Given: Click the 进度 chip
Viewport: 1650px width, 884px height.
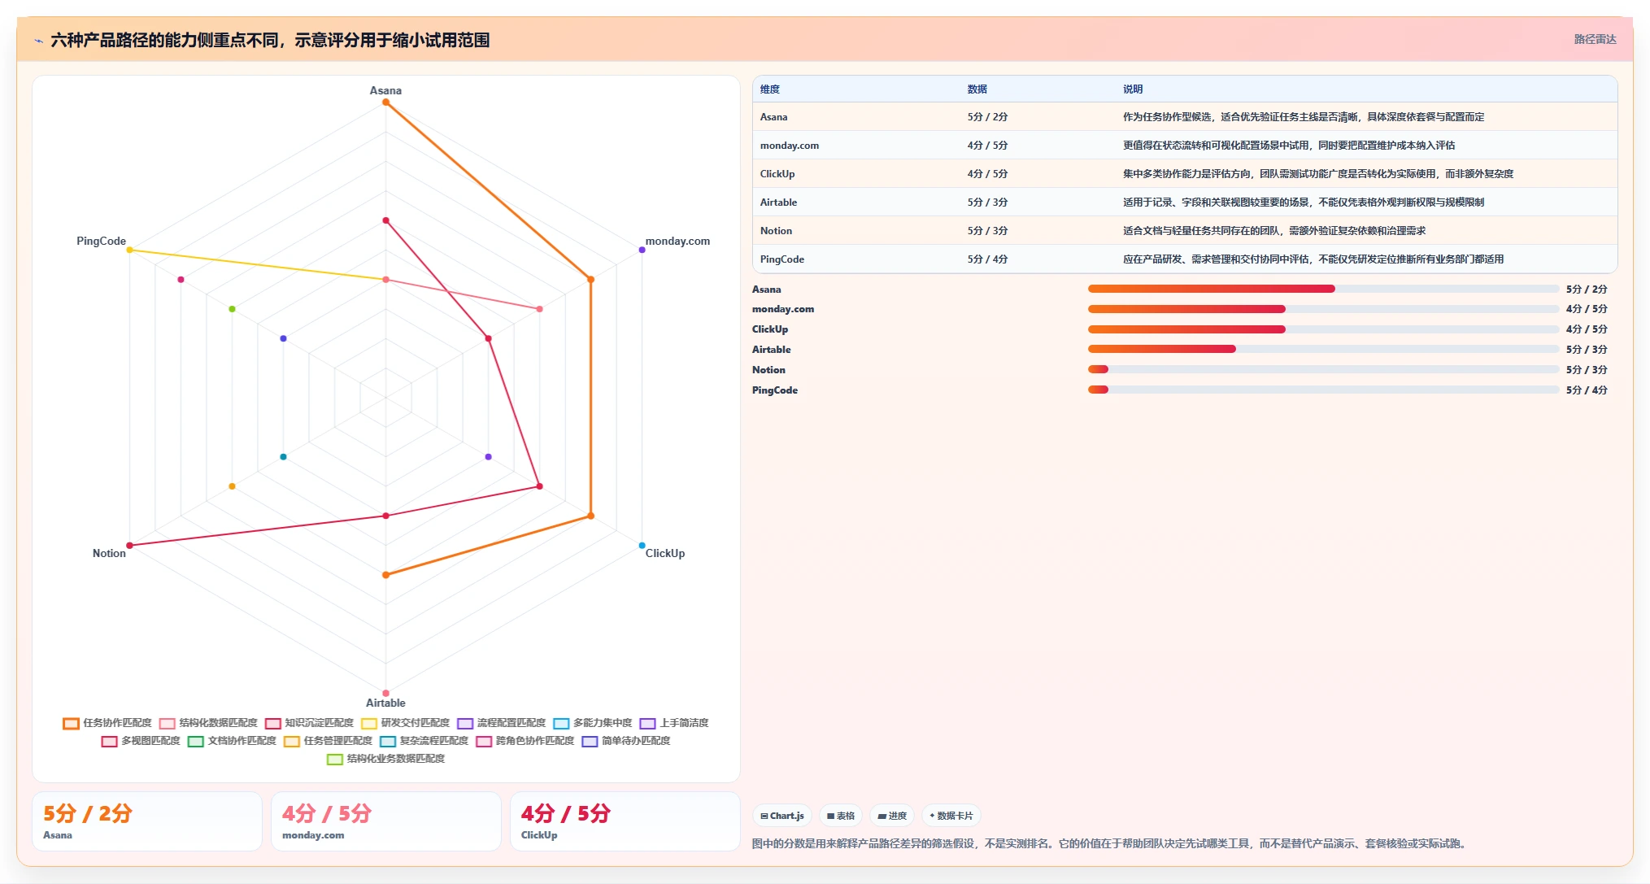Looking at the screenshot, I should pos(892,816).
